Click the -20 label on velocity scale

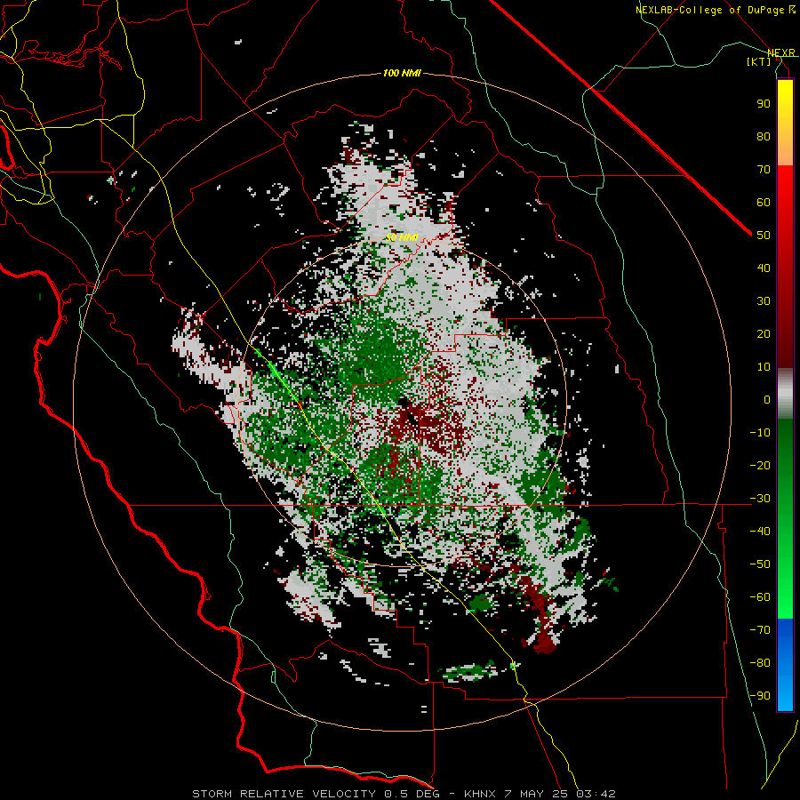pos(760,465)
